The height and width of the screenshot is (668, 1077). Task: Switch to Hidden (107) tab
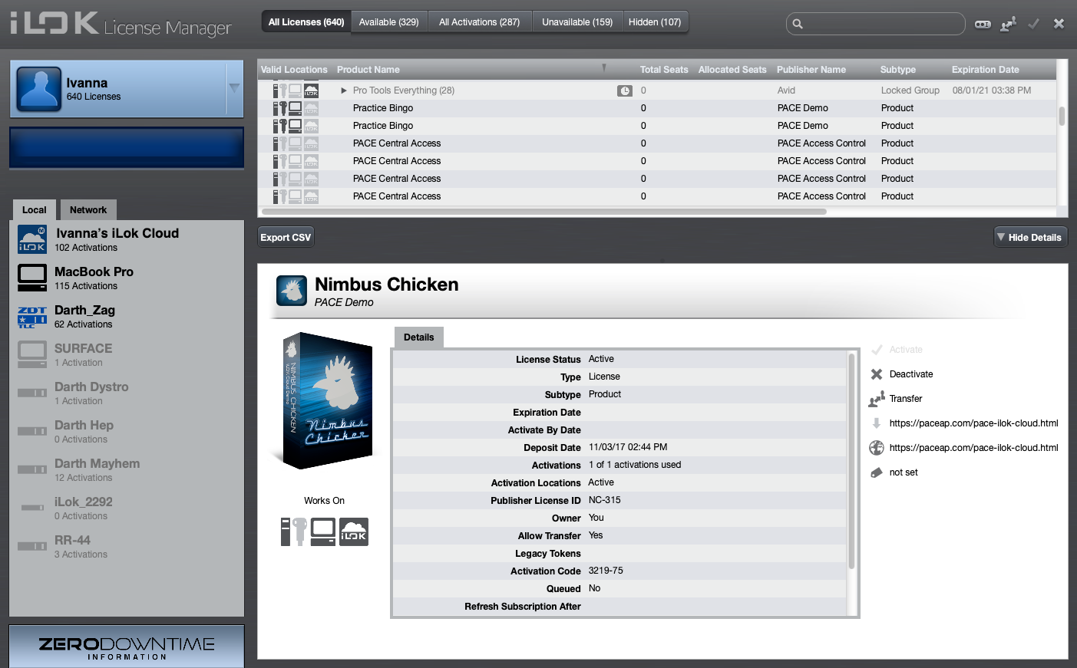pos(655,22)
